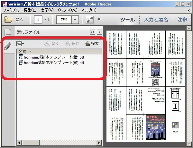This screenshot has width=193, height=148.
Task: Select horirium式折本テンプレート(横).ott attachment
Action: [51, 57]
